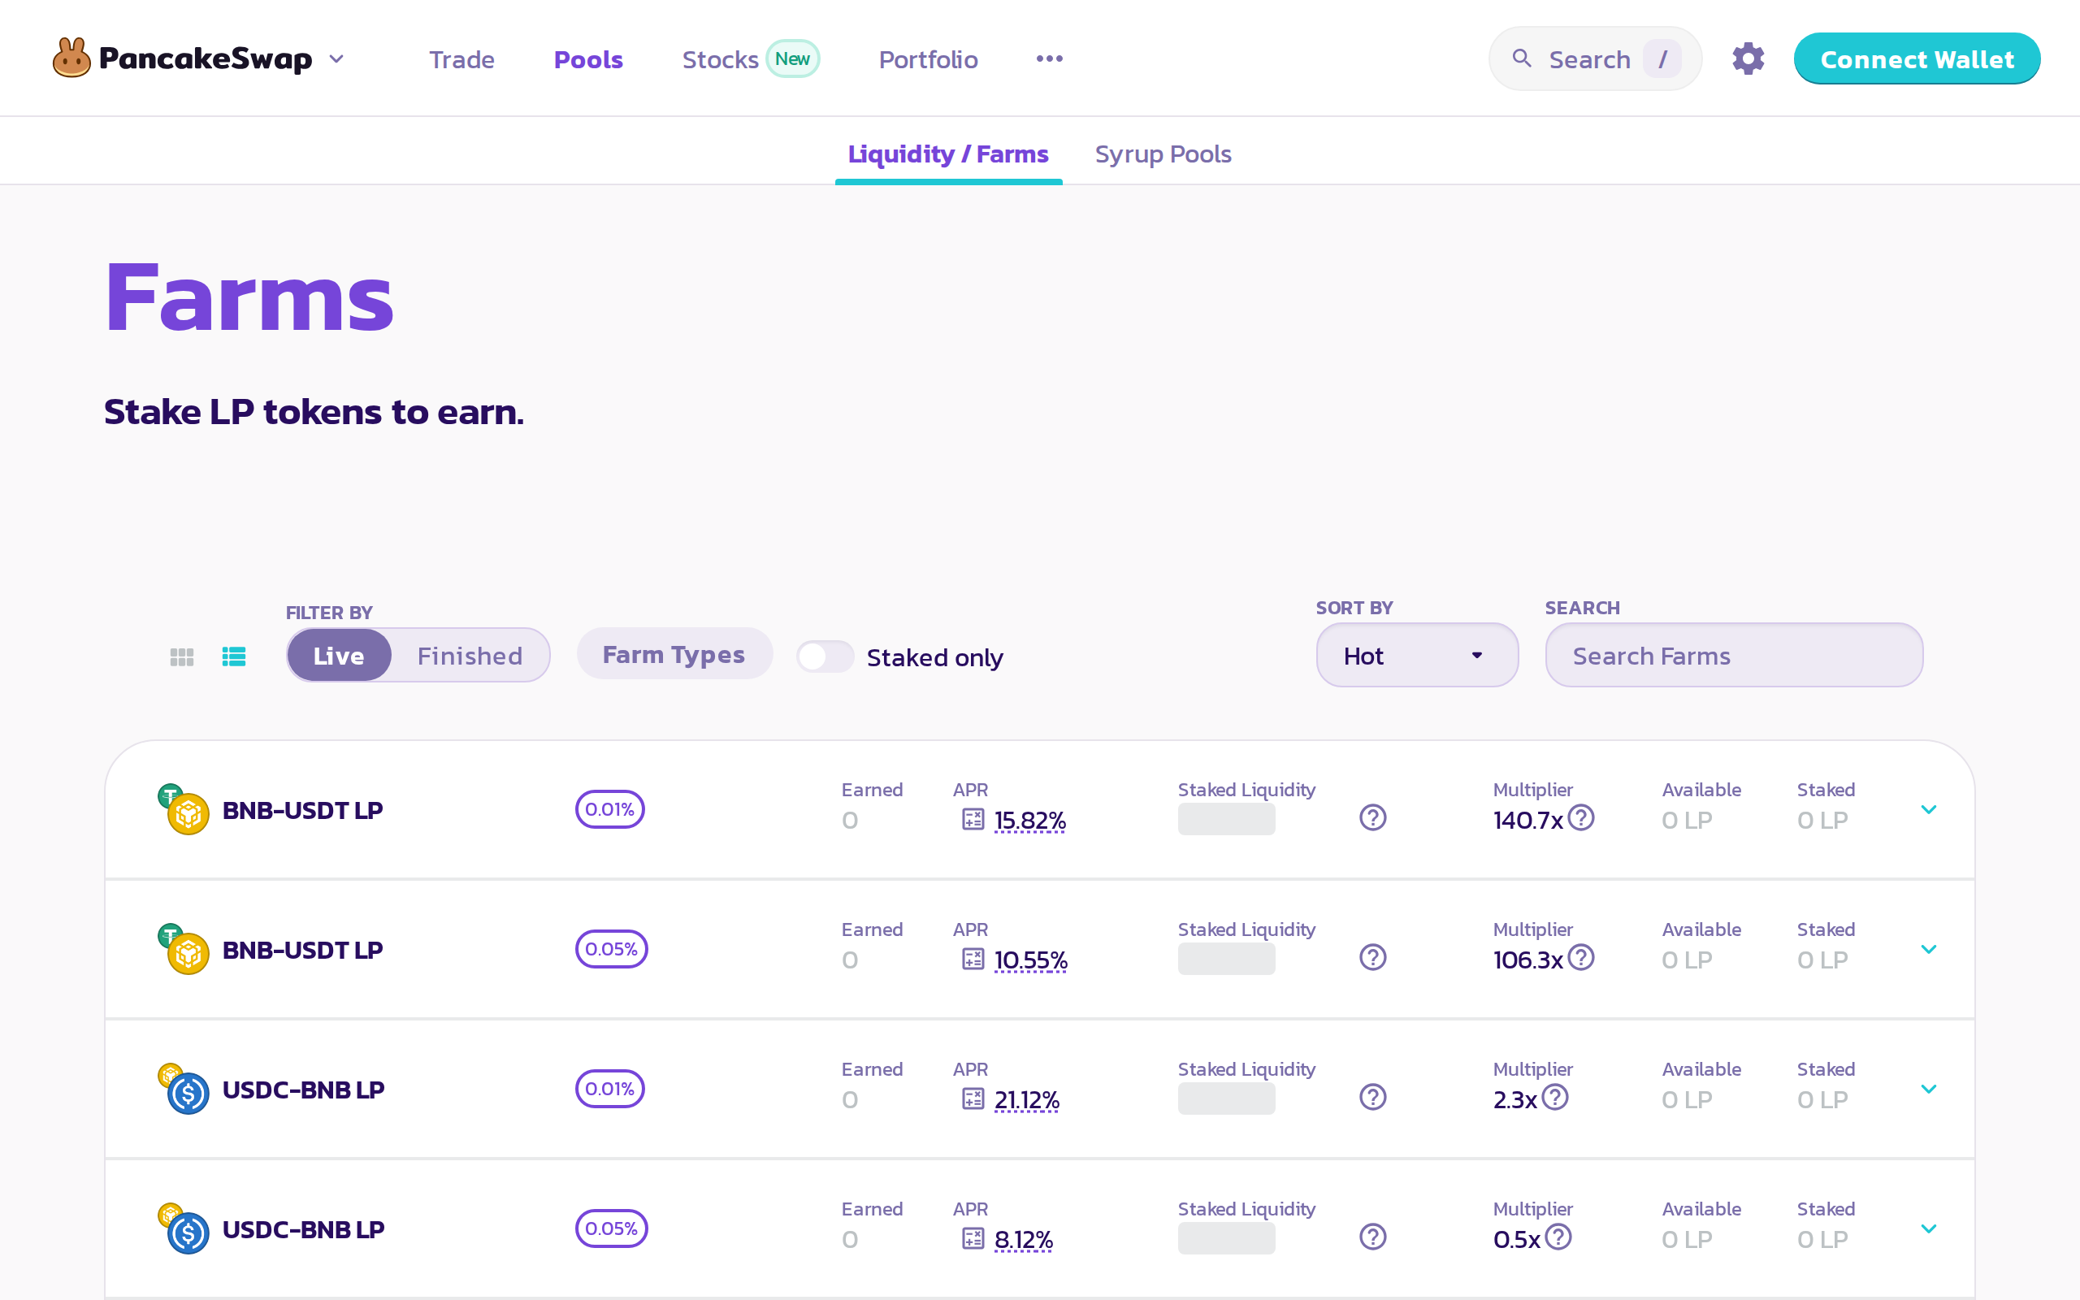Open the Farm Types filter dropdown
This screenshot has height=1300, width=2080.
(x=674, y=653)
